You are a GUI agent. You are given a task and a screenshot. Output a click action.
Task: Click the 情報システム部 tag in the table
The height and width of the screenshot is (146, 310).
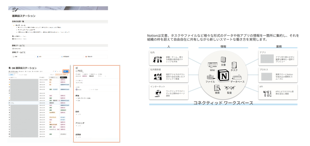coord(53,125)
